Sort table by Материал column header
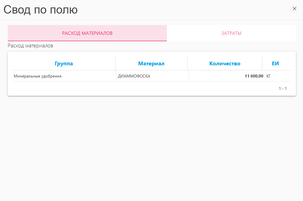 151,64
